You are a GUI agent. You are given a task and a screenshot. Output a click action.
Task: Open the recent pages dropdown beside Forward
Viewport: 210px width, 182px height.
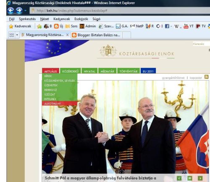pyautogui.click(x=25, y=10)
